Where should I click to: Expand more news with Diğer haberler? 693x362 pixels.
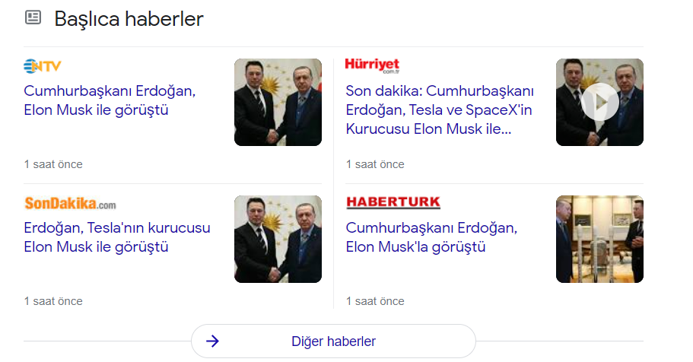pyautogui.click(x=333, y=341)
